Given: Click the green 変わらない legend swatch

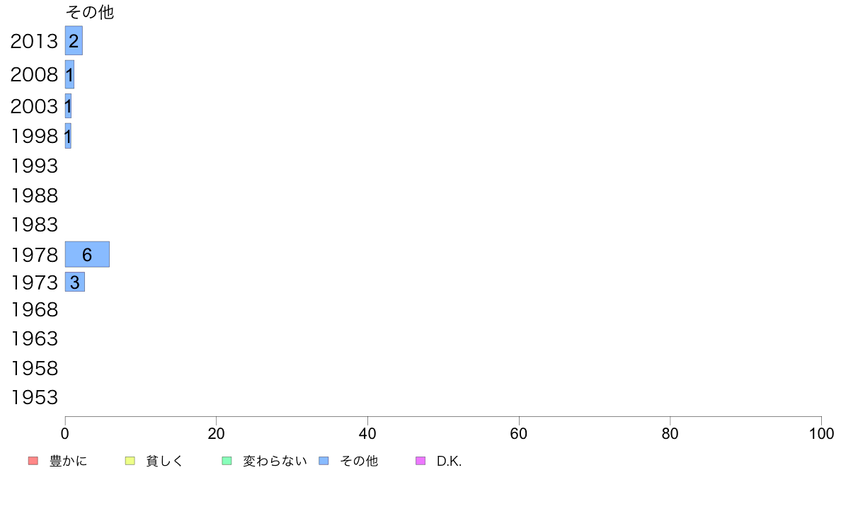Looking at the screenshot, I should (x=227, y=460).
